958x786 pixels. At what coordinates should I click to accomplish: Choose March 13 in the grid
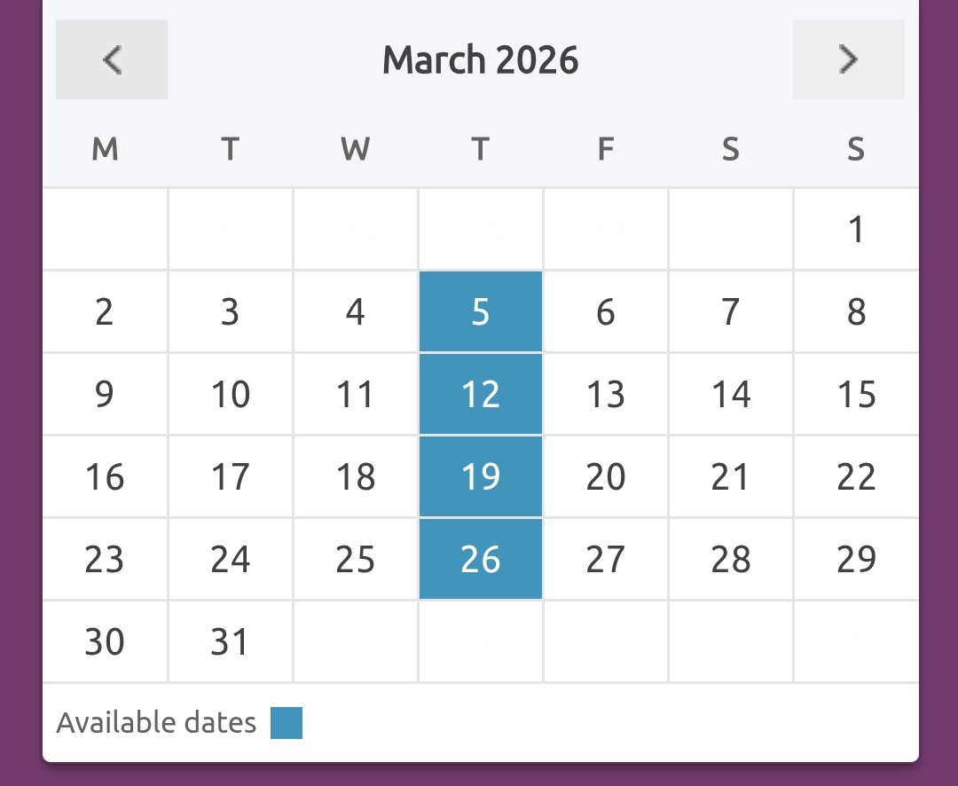[606, 395]
